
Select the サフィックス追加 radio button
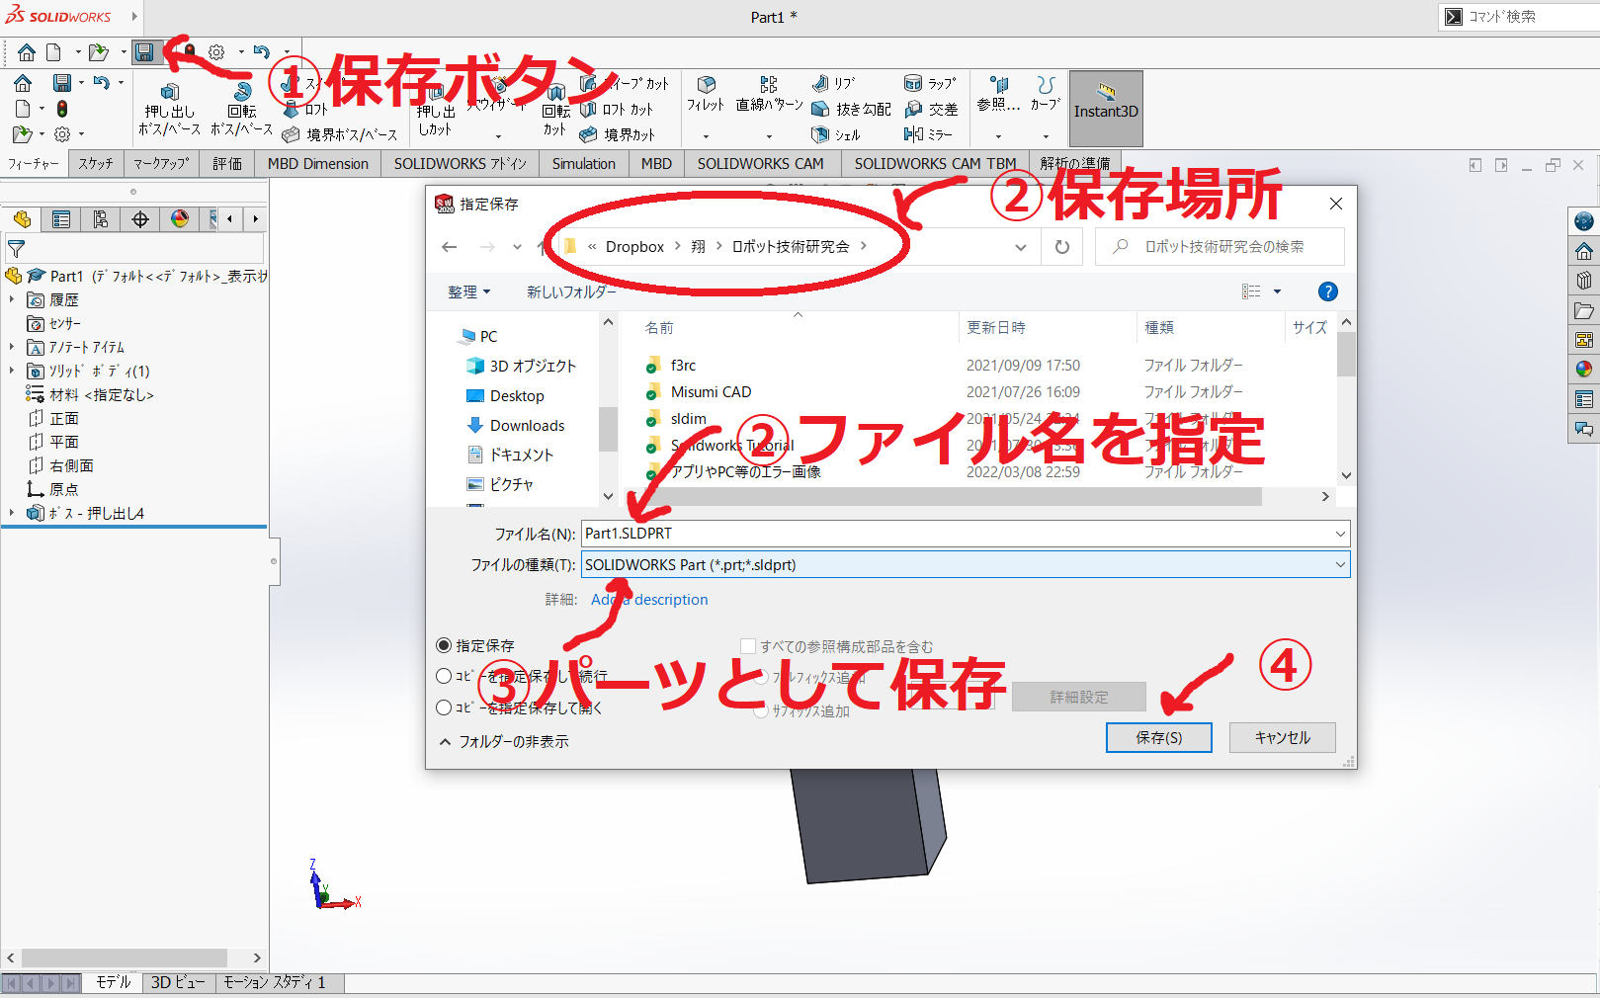pyautogui.click(x=761, y=710)
